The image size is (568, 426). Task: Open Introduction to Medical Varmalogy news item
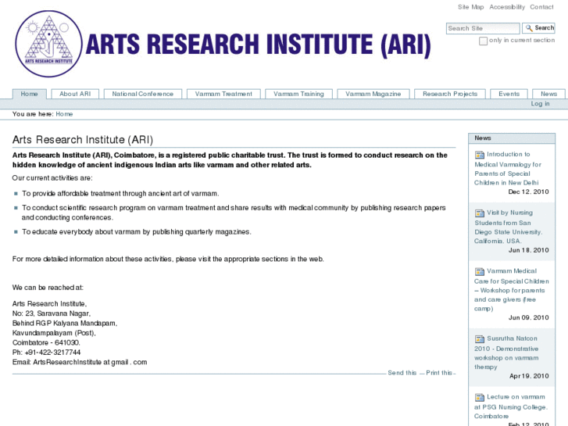pos(507,169)
